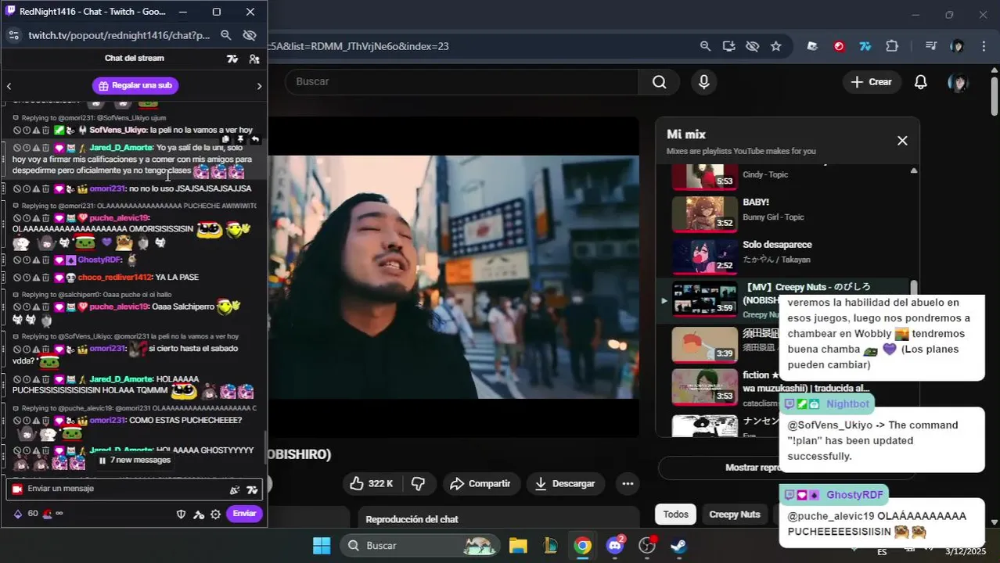Open more video actions ellipsis
Viewport: 1000px width, 563px height.
tap(628, 484)
